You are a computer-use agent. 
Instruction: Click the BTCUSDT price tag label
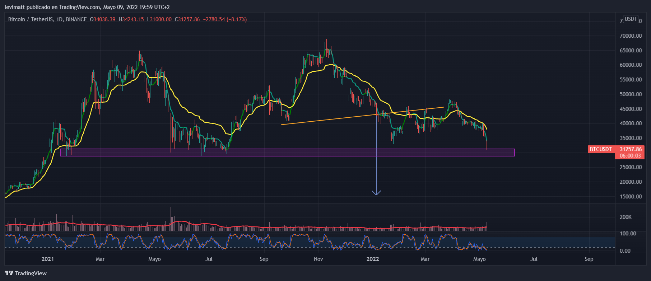(601, 149)
